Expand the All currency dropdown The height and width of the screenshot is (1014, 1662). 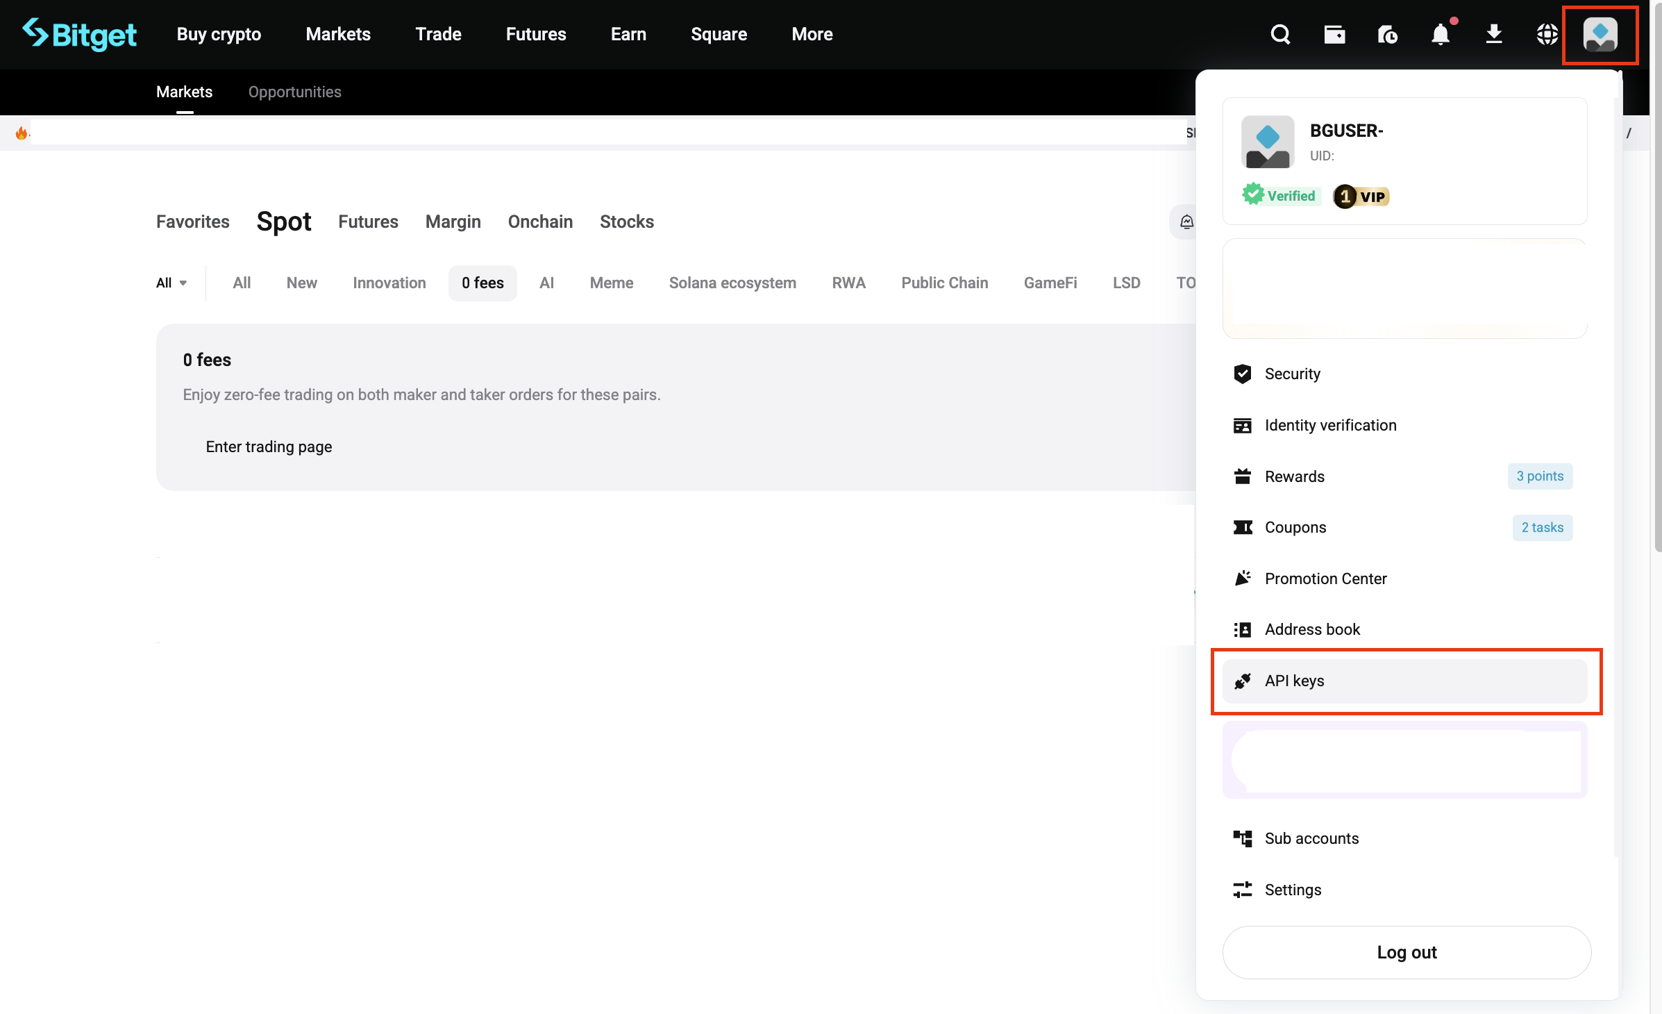tap(171, 283)
